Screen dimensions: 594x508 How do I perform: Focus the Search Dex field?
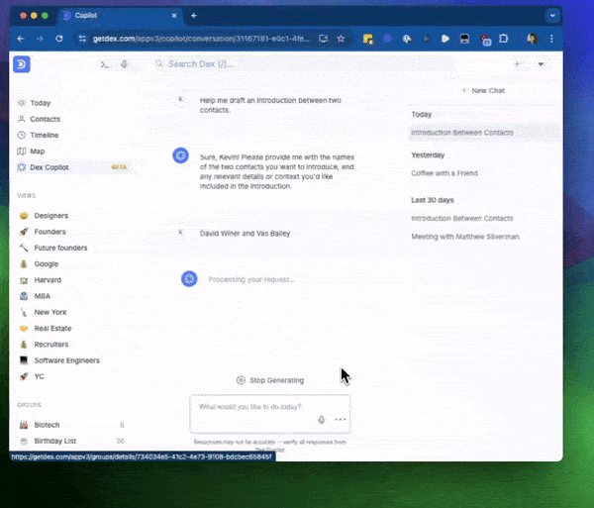(303, 64)
